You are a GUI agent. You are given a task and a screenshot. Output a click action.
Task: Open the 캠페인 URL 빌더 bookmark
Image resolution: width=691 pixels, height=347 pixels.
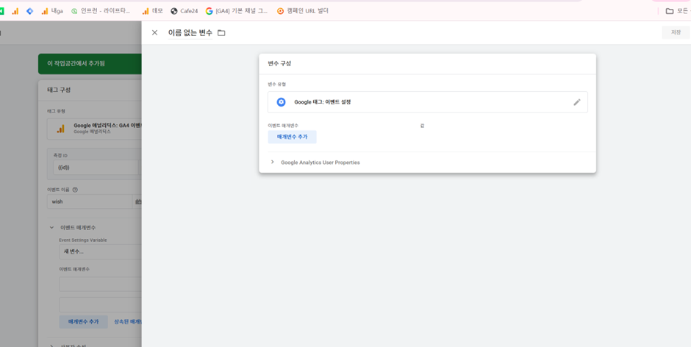point(302,11)
